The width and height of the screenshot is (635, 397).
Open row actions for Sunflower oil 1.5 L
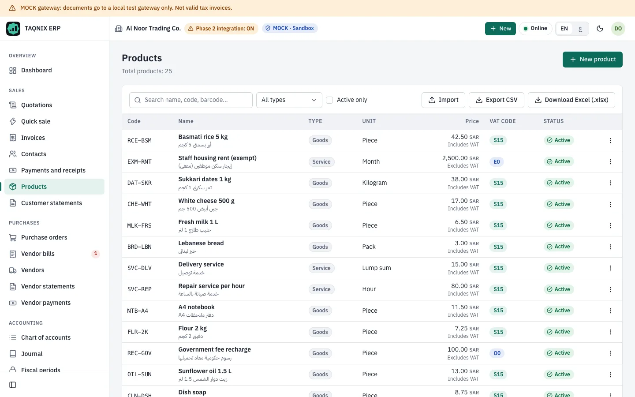point(610,375)
